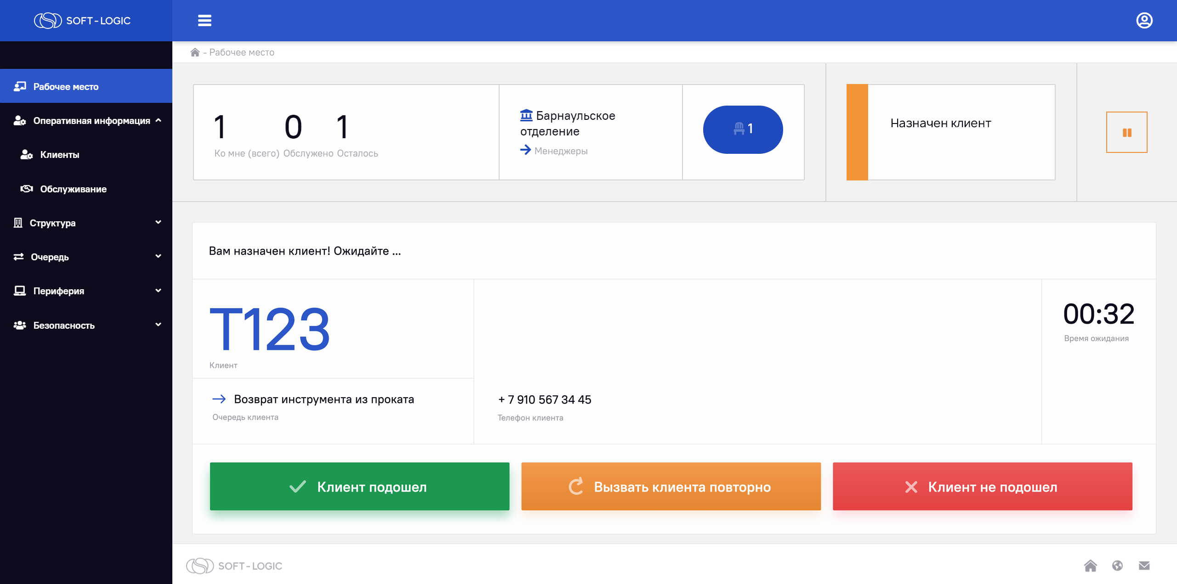Click the breadcrumb home icon

tap(195, 52)
